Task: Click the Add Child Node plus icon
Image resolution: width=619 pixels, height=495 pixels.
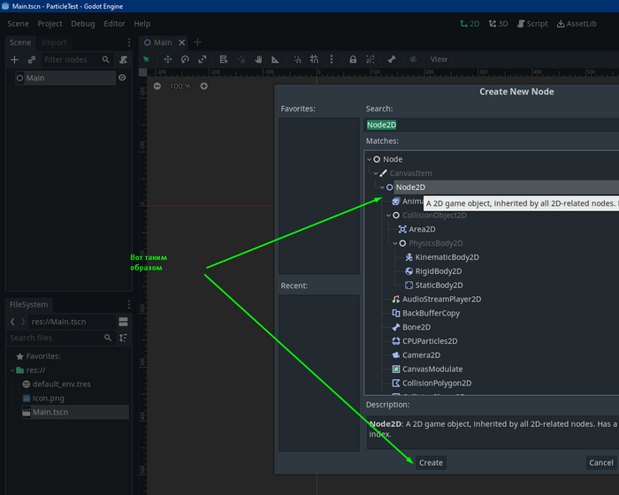Action: pyautogui.click(x=14, y=60)
